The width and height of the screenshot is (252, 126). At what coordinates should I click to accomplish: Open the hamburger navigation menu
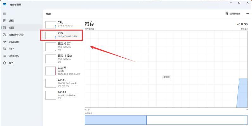click(4, 14)
